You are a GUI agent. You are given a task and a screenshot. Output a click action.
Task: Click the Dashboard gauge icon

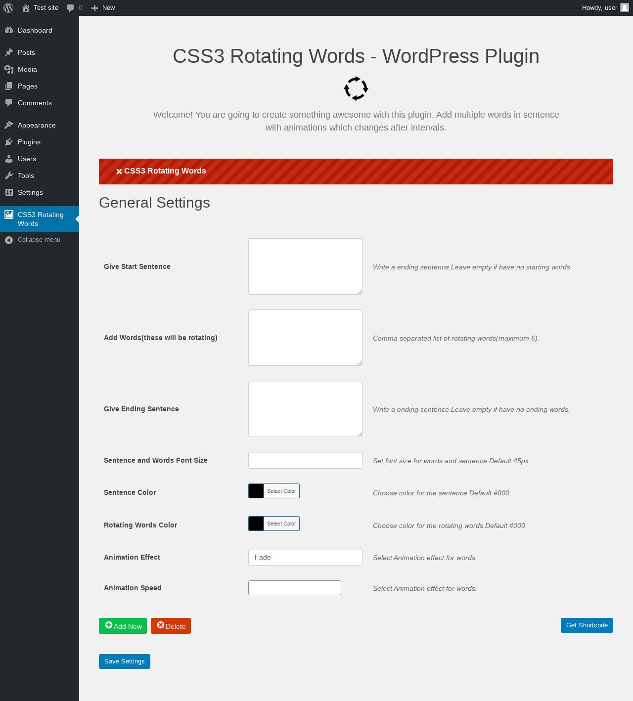click(9, 30)
